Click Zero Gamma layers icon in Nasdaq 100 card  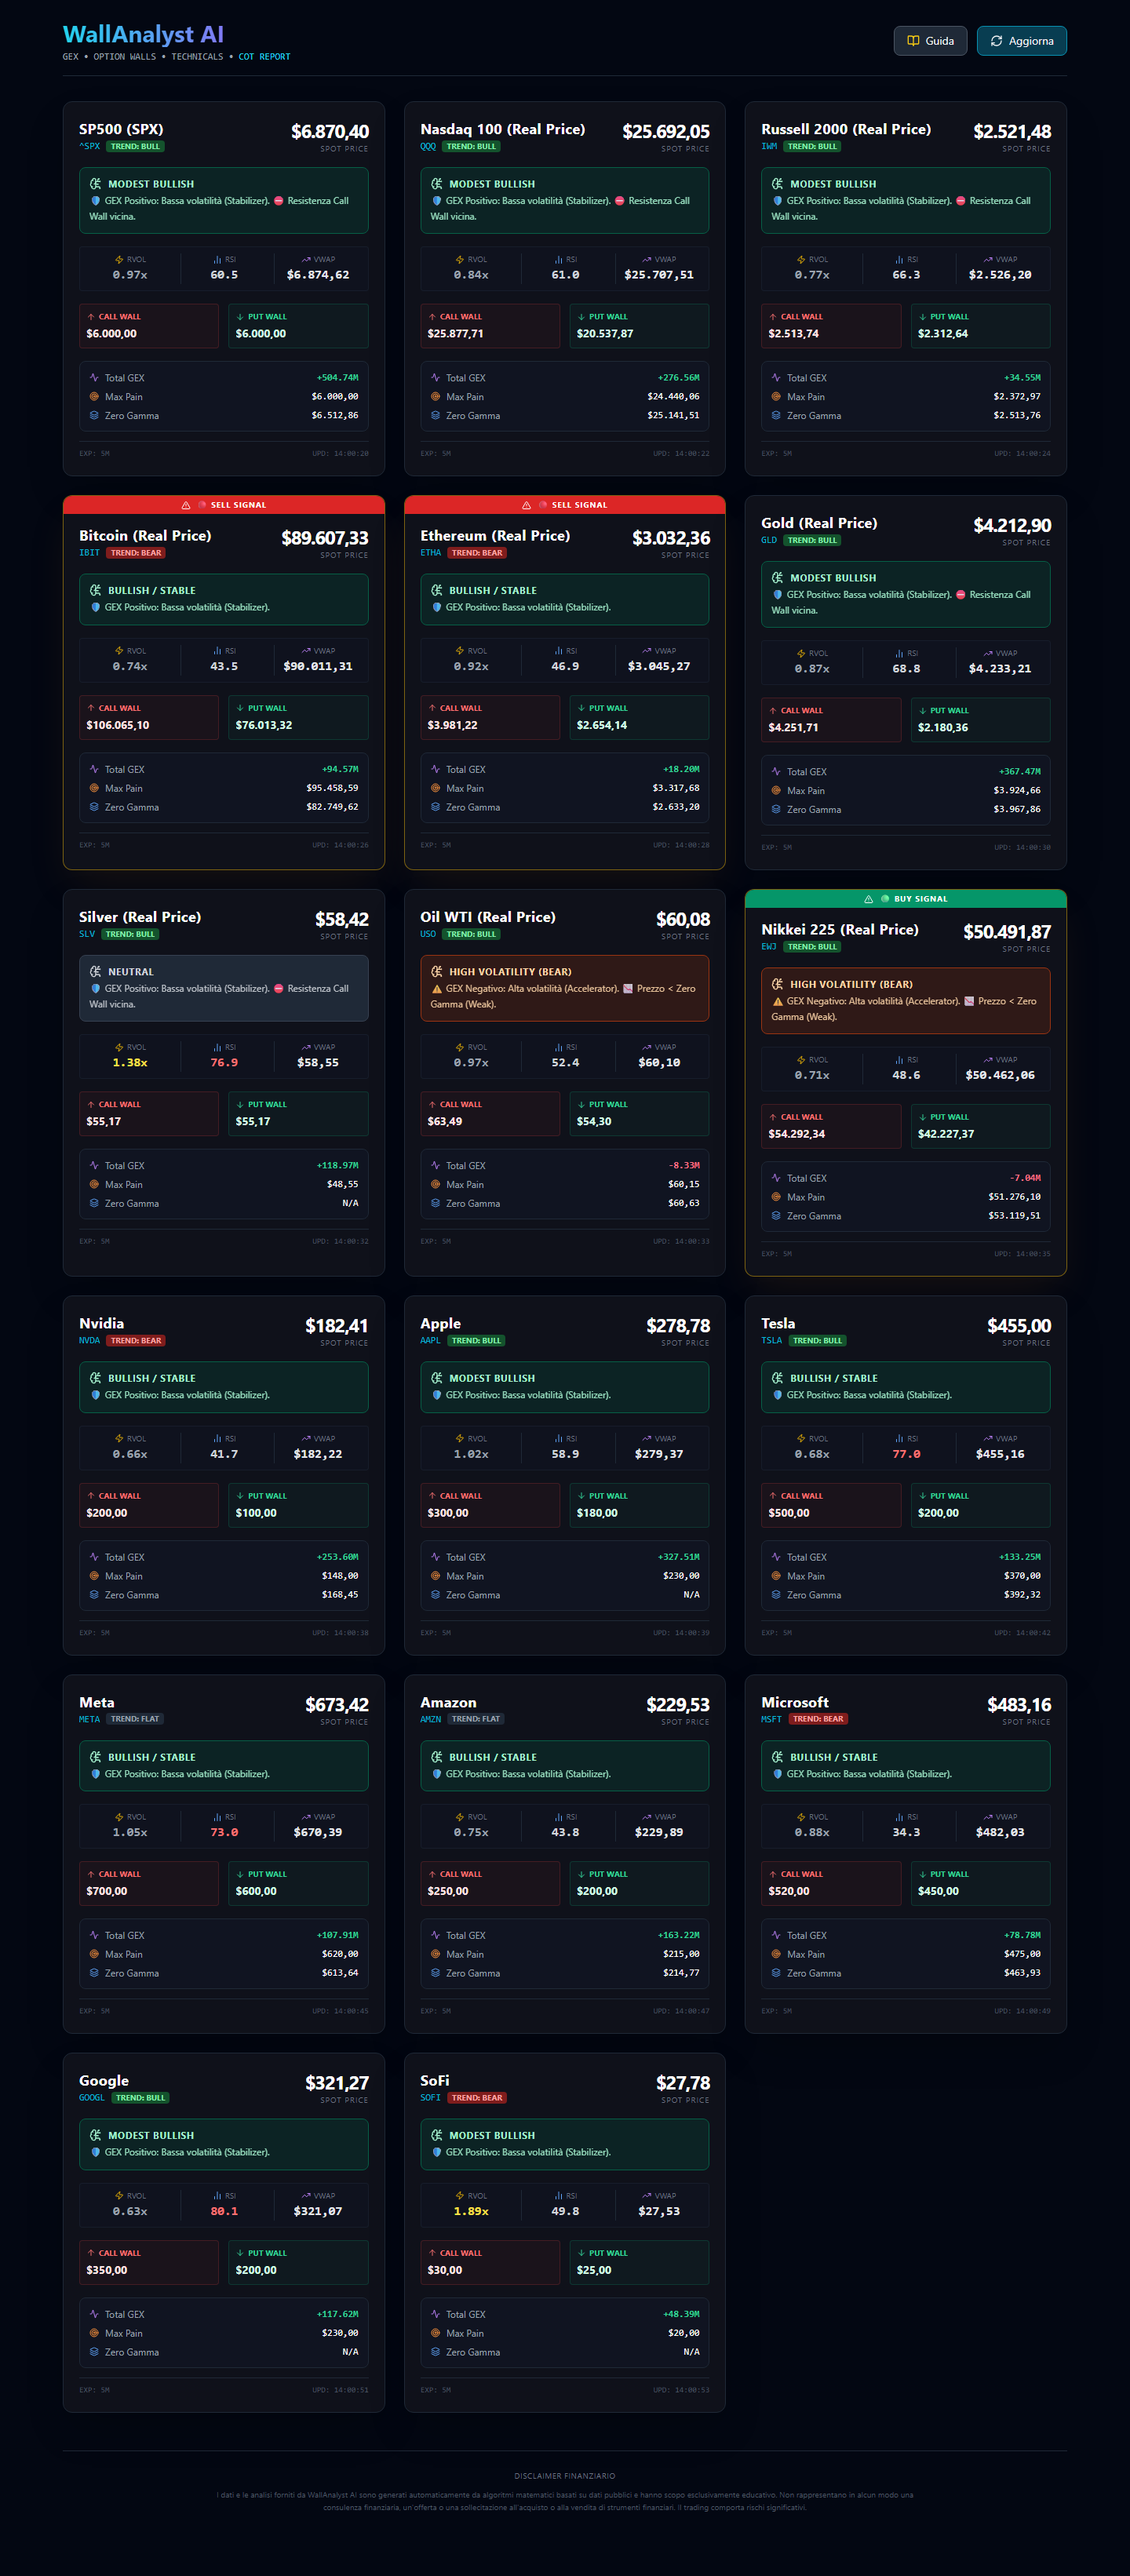pos(435,416)
